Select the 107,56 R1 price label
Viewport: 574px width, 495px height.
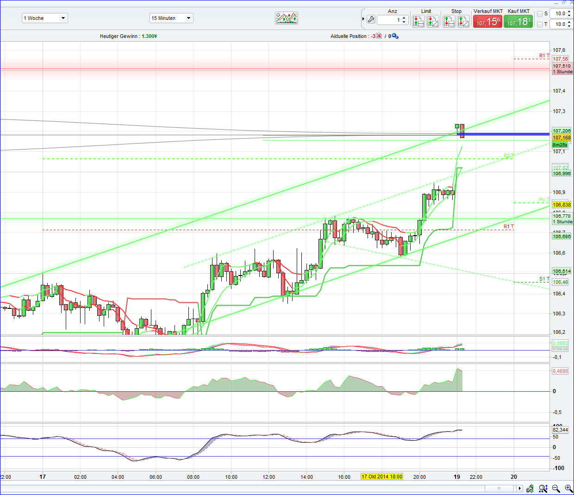coord(560,59)
